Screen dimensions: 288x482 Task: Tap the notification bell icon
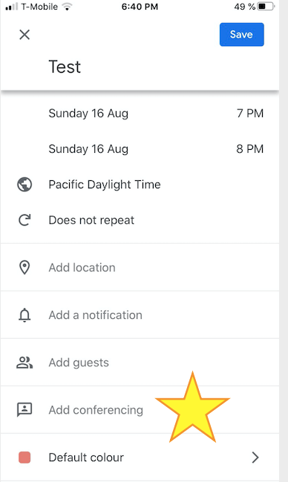24,314
